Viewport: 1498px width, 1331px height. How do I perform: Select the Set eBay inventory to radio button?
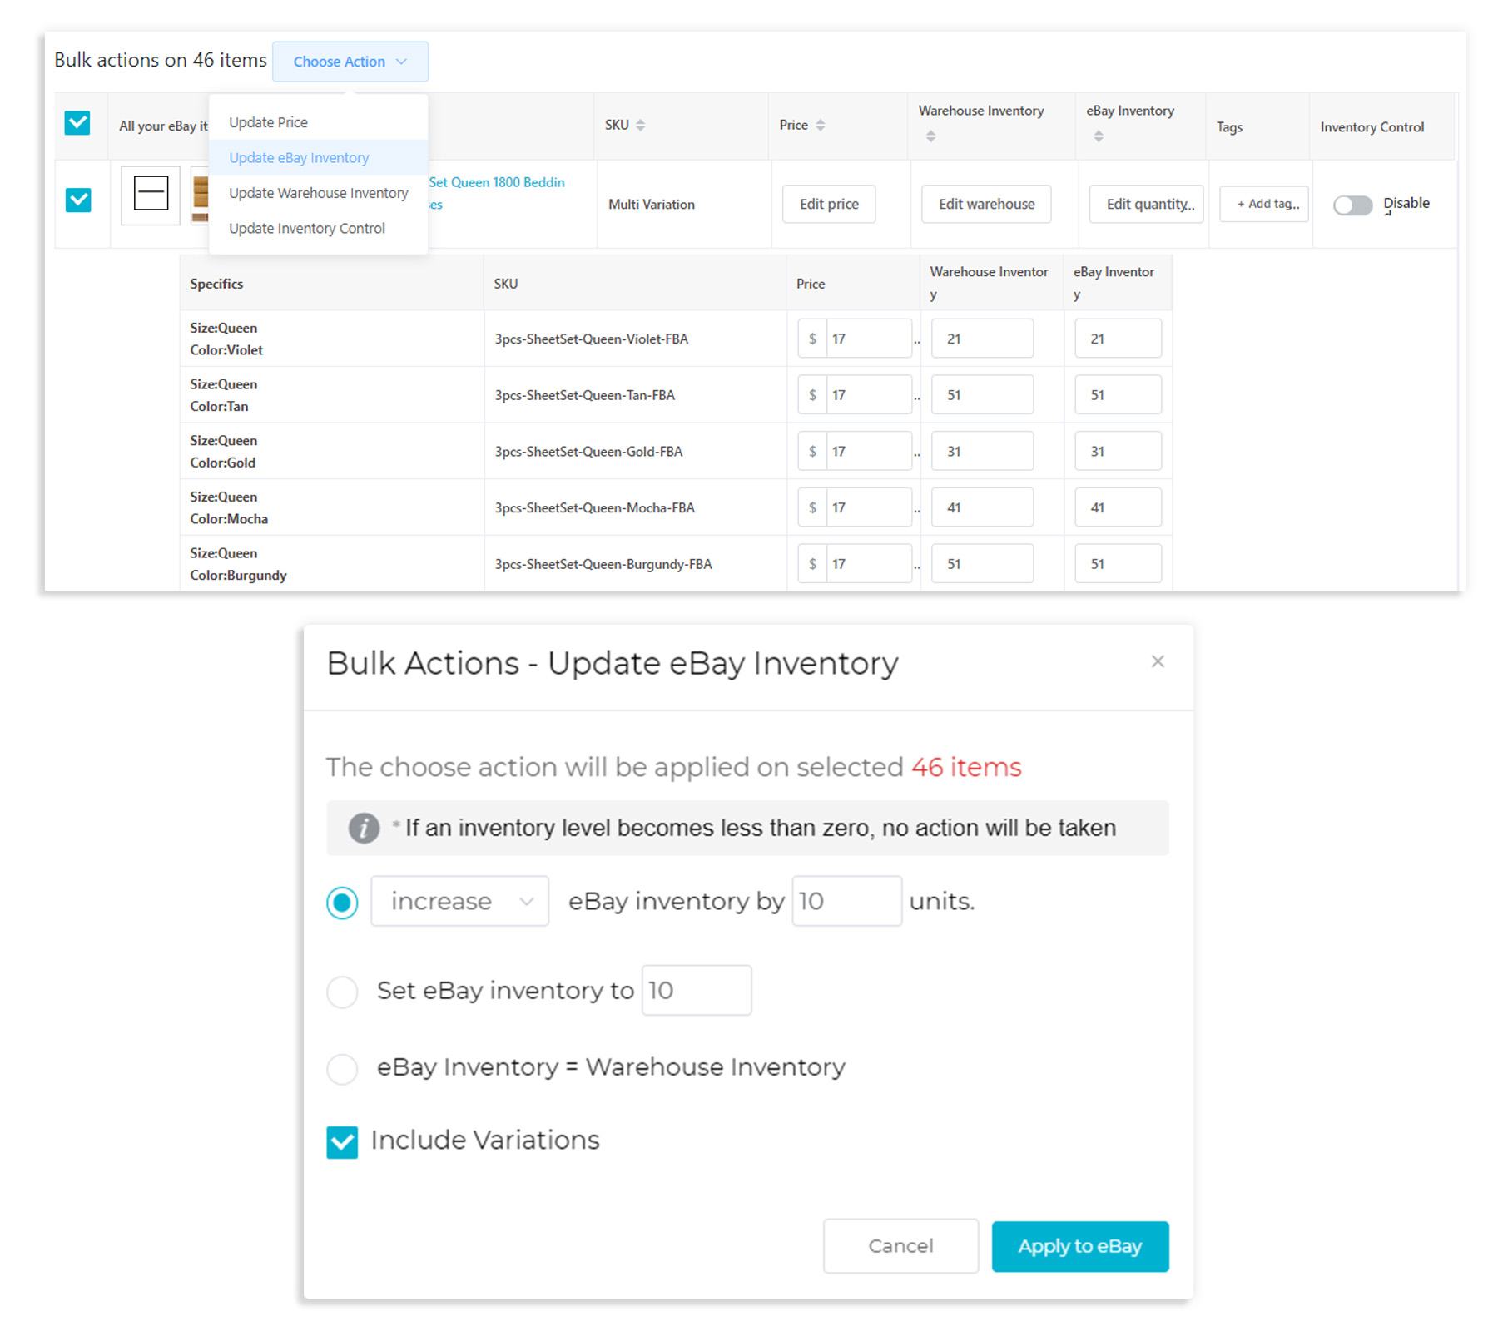[x=342, y=992]
